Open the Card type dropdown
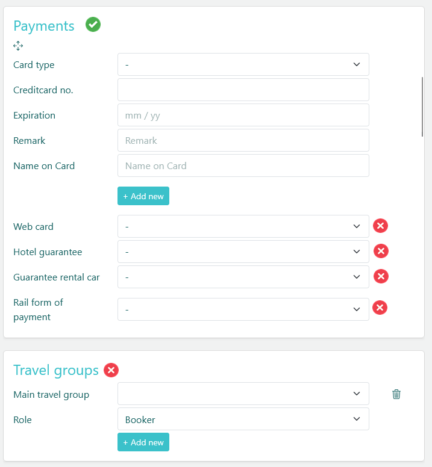This screenshot has height=467, width=432. point(243,64)
